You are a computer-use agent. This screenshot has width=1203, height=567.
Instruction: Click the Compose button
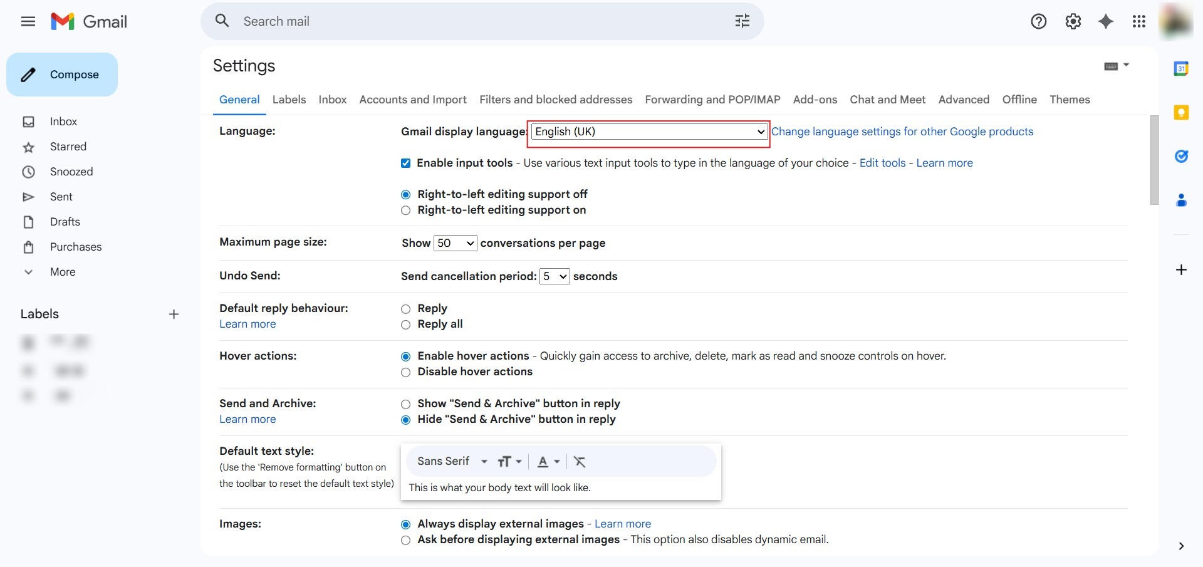coord(62,75)
